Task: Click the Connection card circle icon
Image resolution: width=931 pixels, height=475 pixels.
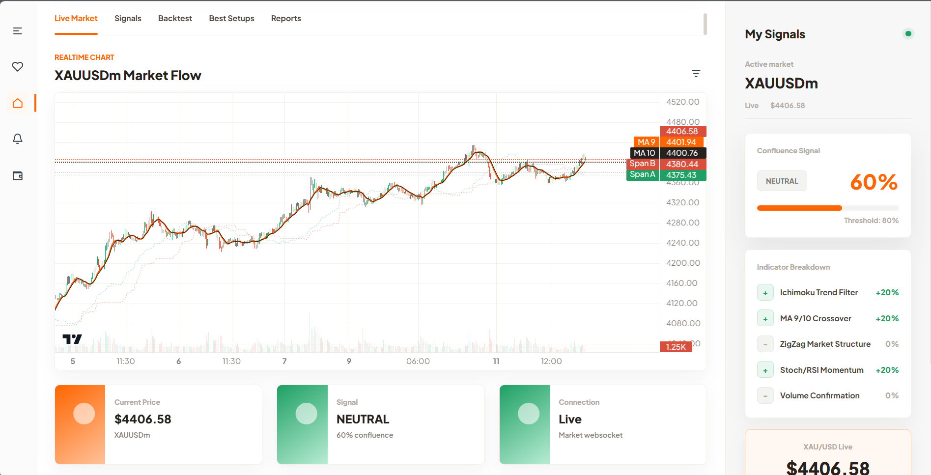Action: coord(529,414)
